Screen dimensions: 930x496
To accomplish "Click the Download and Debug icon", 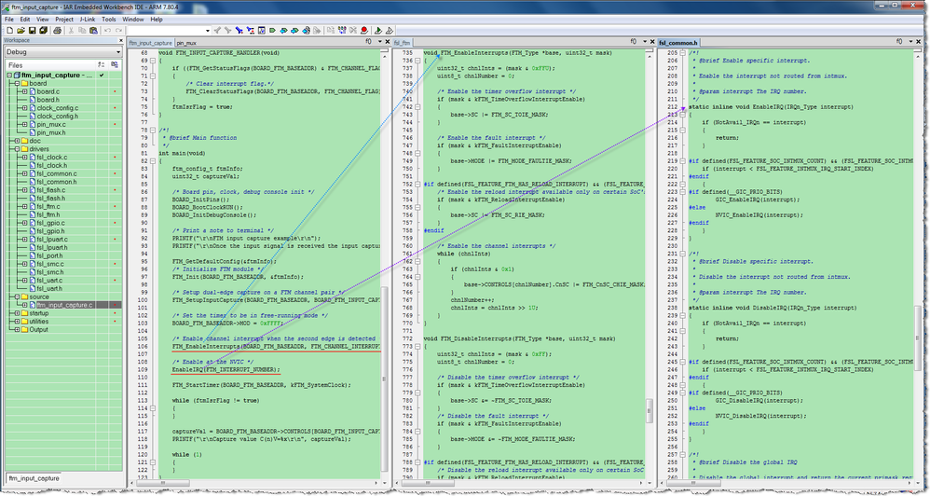I will pos(377,30).
